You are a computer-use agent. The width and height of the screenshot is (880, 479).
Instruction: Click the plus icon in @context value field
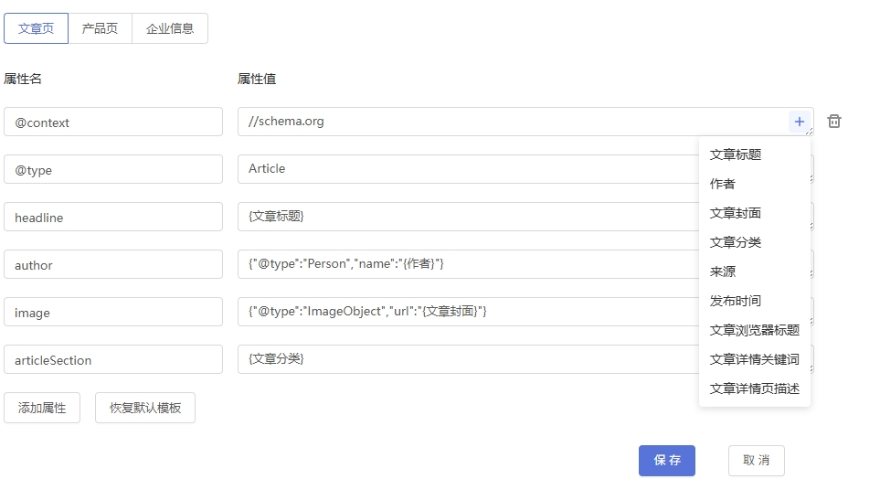tap(799, 122)
